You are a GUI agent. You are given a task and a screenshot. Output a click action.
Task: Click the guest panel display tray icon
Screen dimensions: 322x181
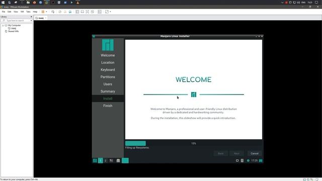(237, 160)
